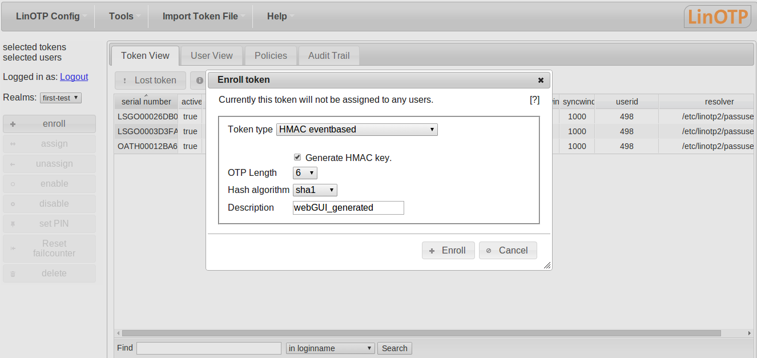757x358 pixels.
Task: Toggle the Generate HMAC key checkbox
Action: (297, 157)
